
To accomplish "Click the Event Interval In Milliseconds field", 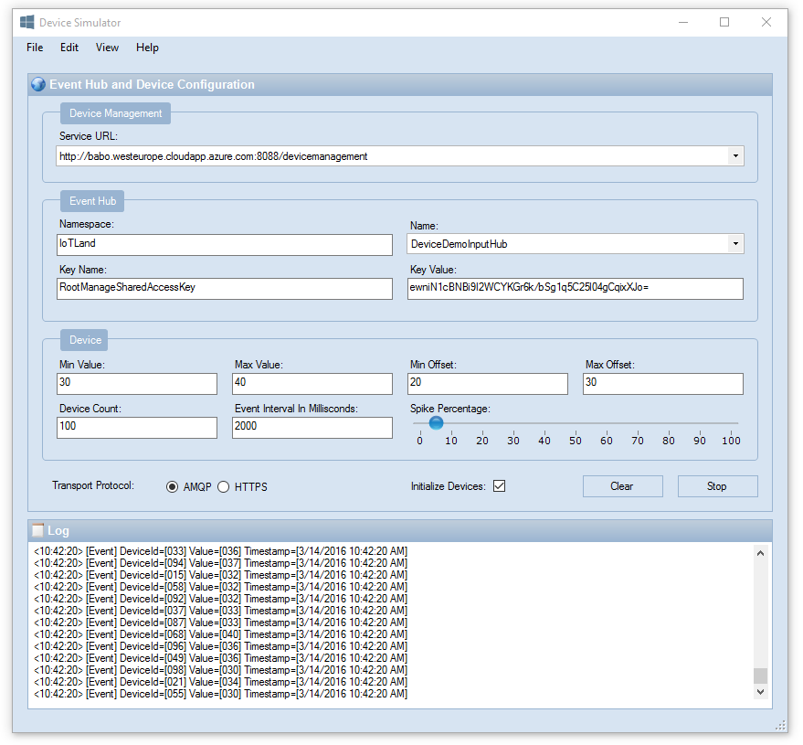I will pyautogui.click(x=312, y=427).
